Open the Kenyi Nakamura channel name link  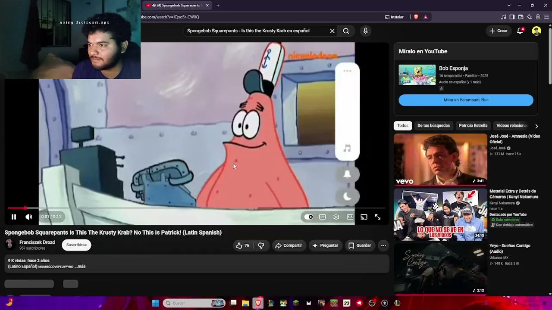coord(502,203)
